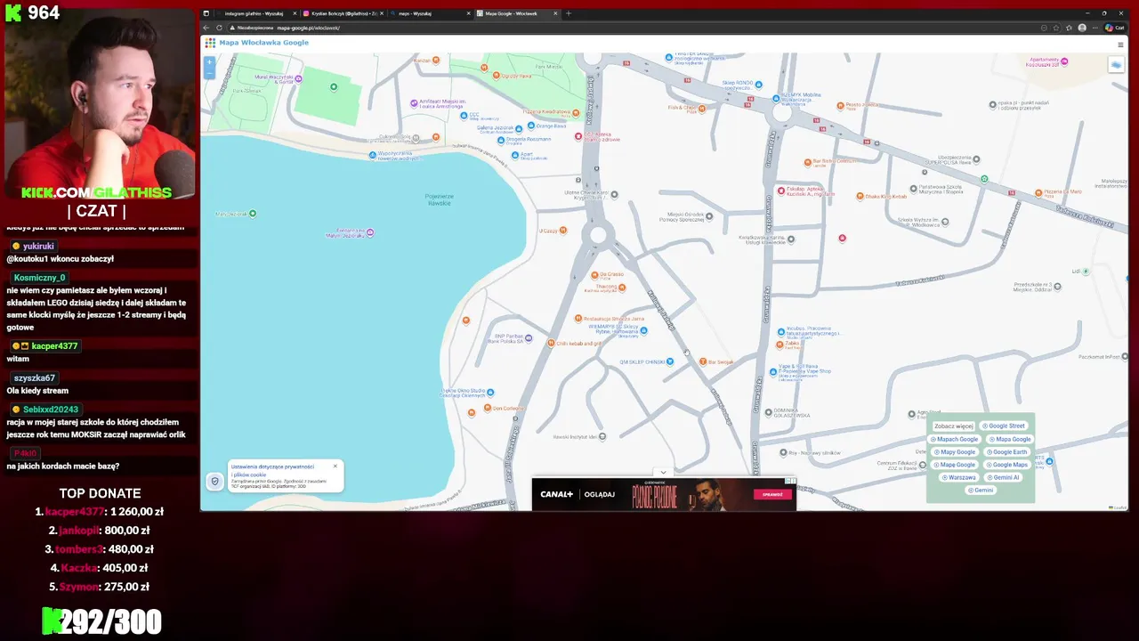Select the Mapa Google - Włocławek tab
This screenshot has width=1139, height=641.
(518, 13)
